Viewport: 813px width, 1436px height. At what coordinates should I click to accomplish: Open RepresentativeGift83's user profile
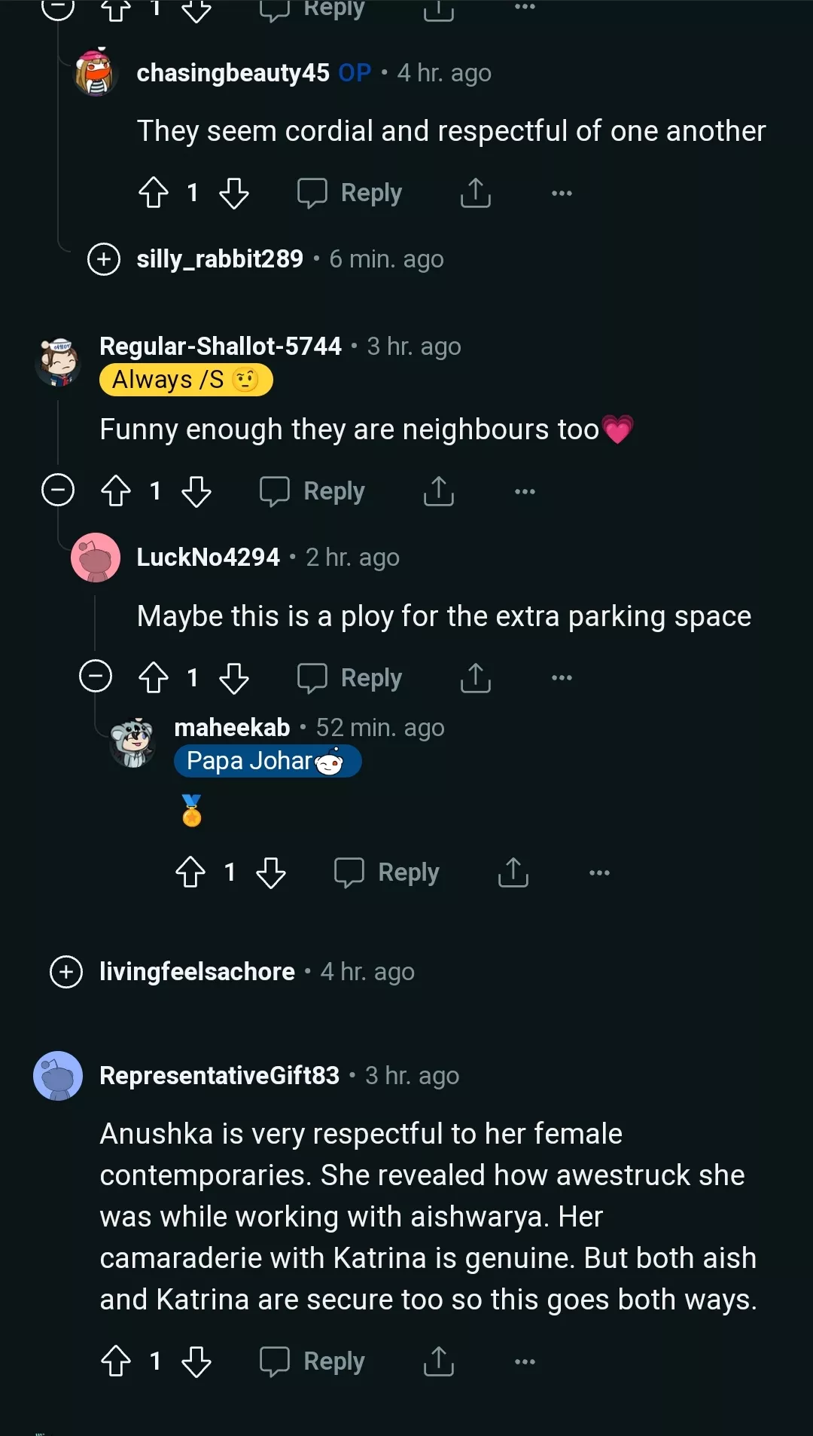click(x=219, y=1076)
